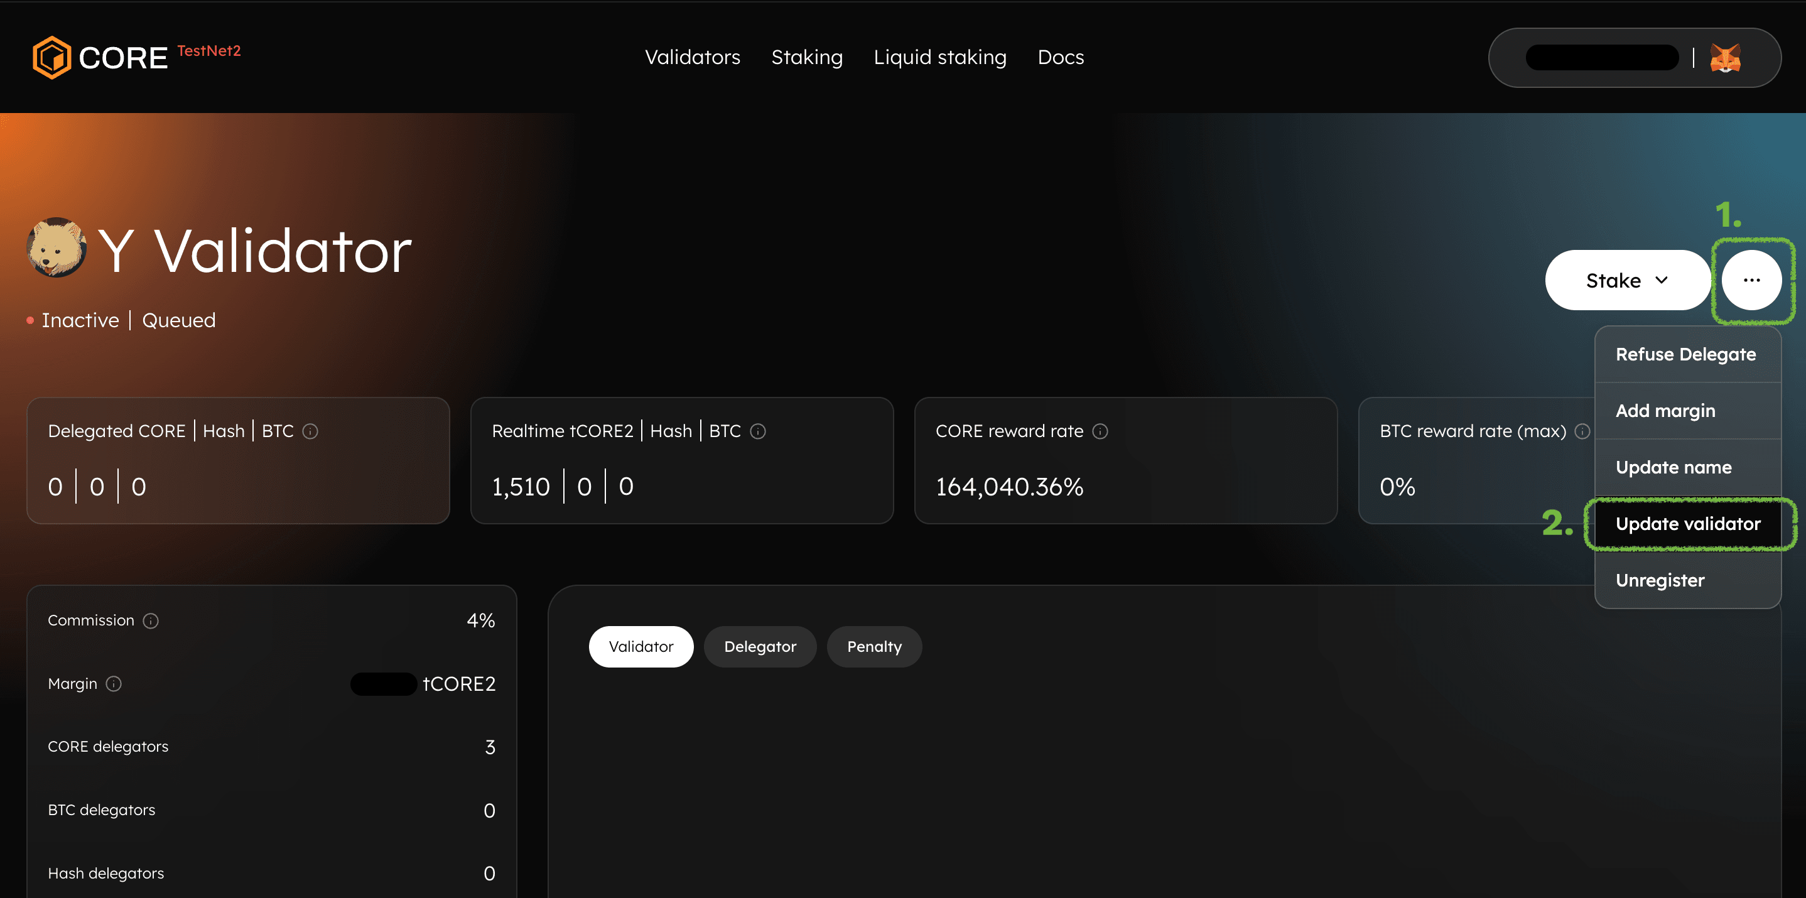Switch to the Delegator tab
The height and width of the screenshot is (898, 1806).
759,646
